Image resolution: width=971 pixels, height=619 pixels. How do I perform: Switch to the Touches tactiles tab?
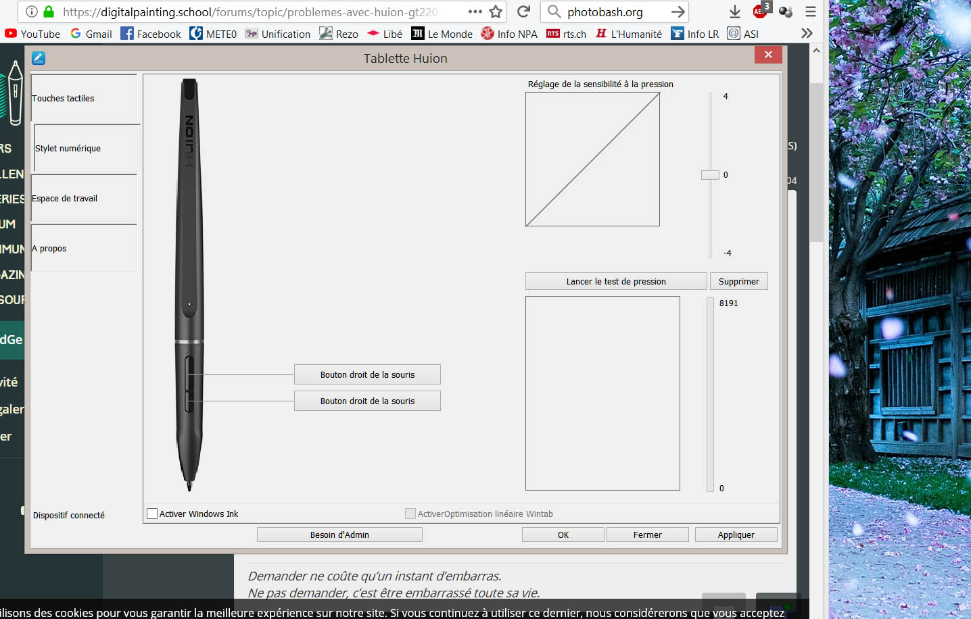(x=84, y=99)
